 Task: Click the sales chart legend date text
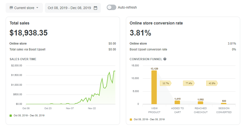[x=29, y=116]
